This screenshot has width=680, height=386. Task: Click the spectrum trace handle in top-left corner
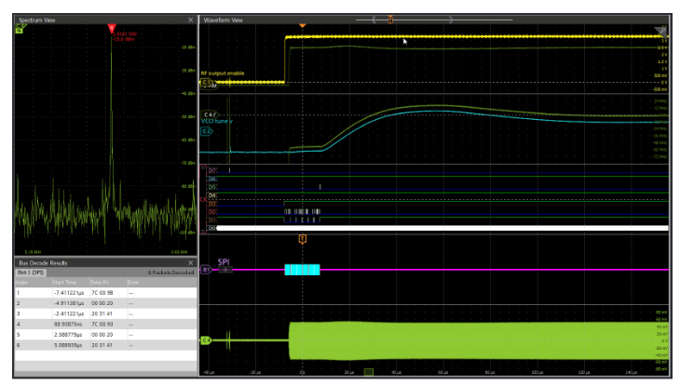pos(19,30)
